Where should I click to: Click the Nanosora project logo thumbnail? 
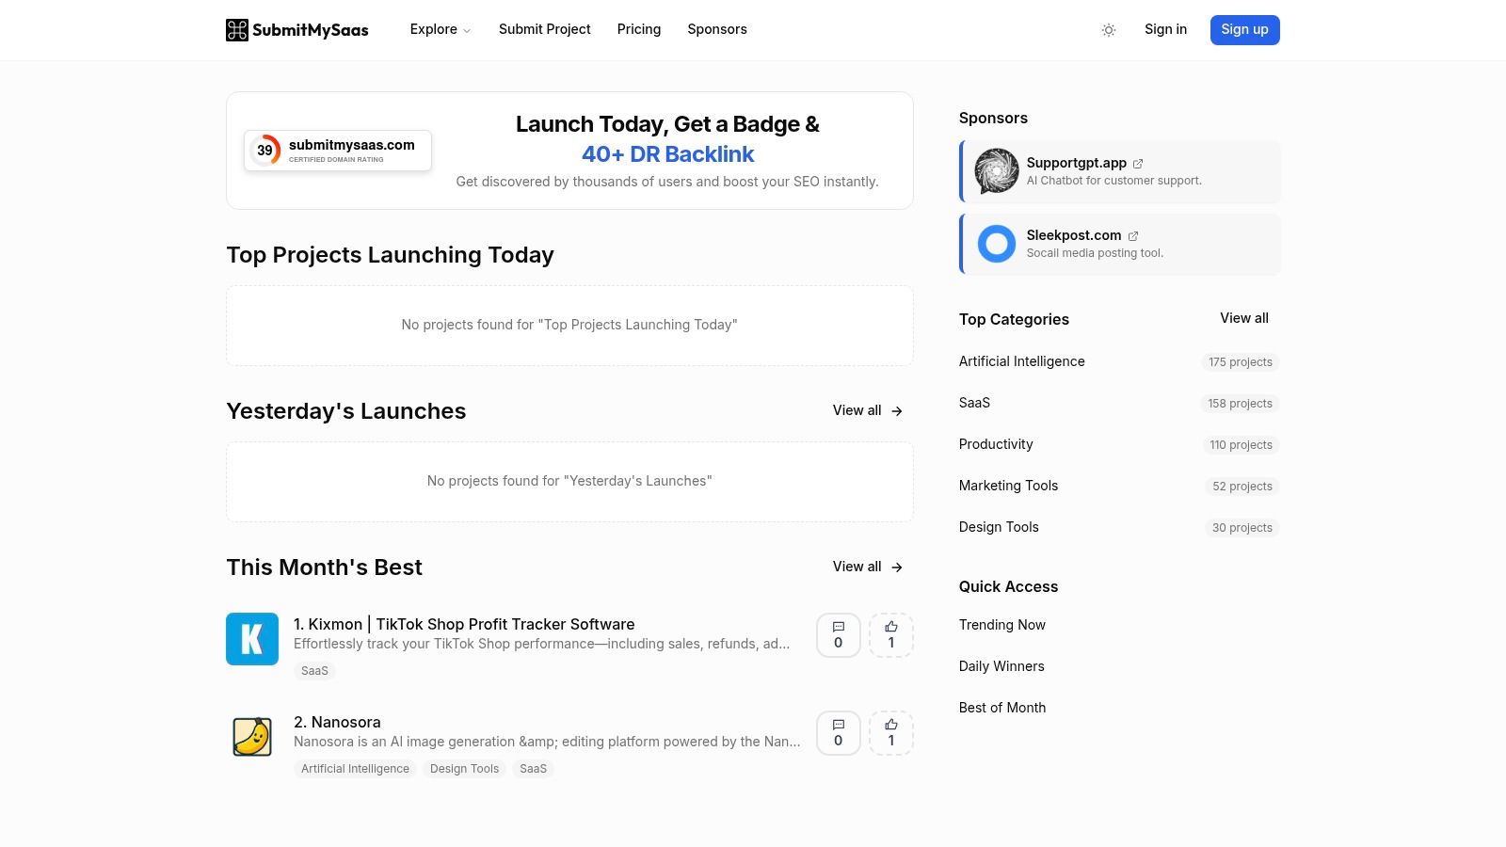pyautogui.click(x=251, y=737)
